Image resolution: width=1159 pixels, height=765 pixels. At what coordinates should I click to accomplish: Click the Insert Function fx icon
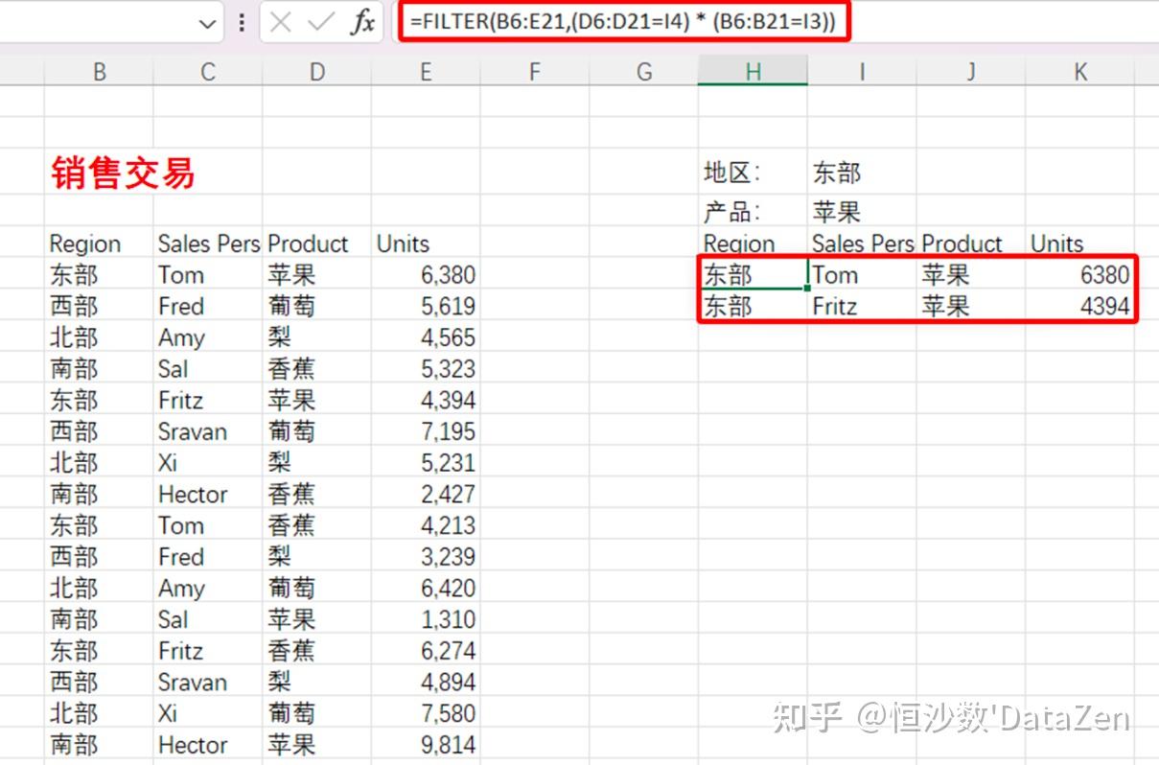362,22
